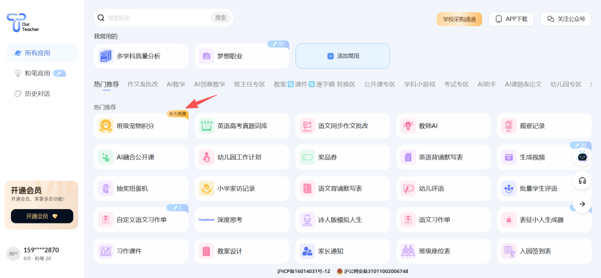Click the 幼儿评语 icon
Screen dimensions: 601x278
click(x=408, y=189)
